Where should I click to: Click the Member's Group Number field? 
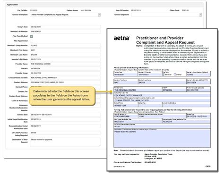click(x=65, y=46)
